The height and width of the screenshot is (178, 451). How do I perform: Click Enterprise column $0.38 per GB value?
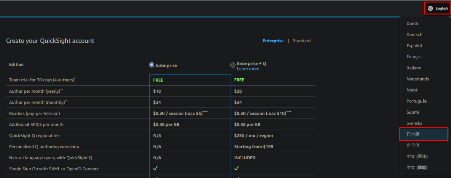pyautogui.click(x=166, y=125)
